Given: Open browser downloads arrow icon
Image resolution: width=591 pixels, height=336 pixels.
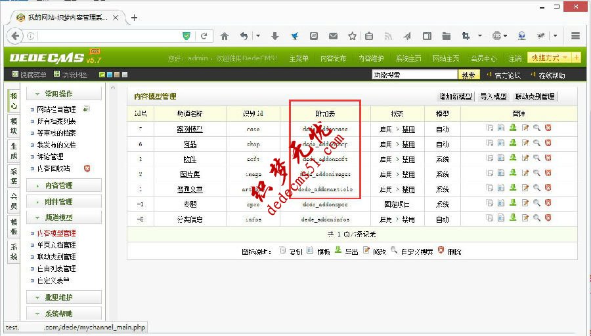Looking at the screenshot, I should click(x=275, y=36).
